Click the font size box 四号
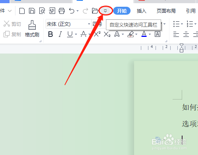The height and width of the screenshot is (155, 198). pyautogui.click(x=98, y=24)
